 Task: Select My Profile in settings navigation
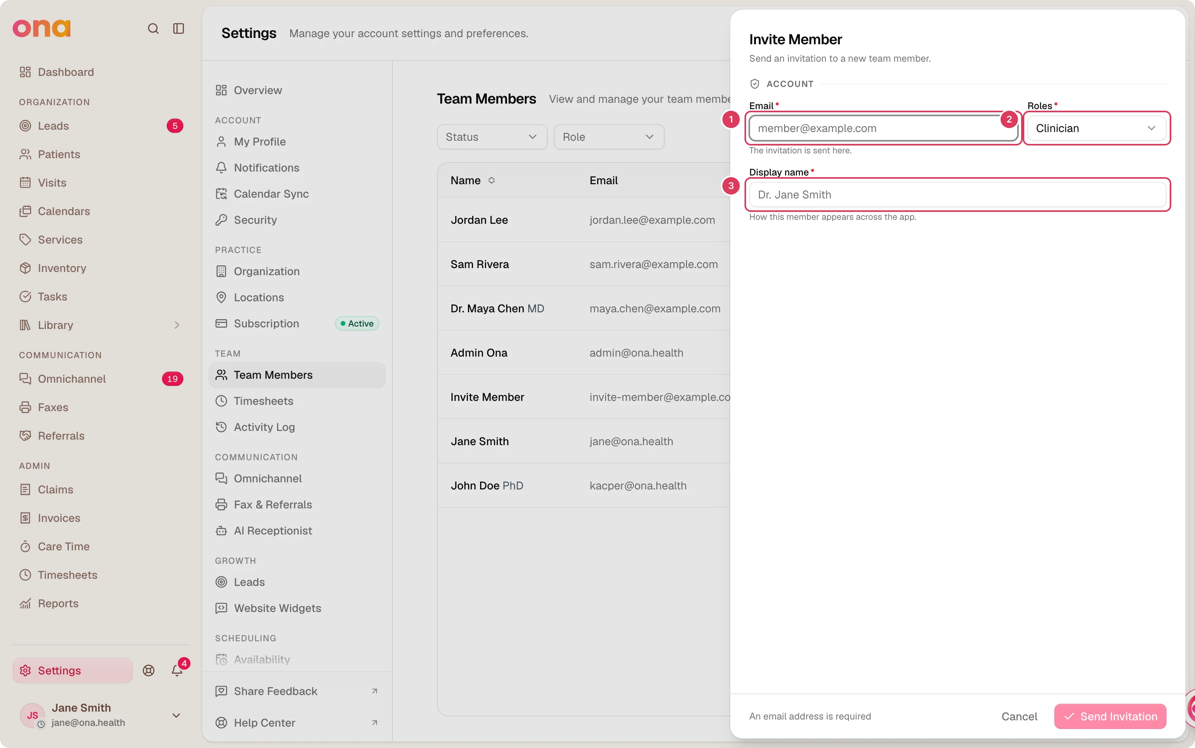click(x=297, y=142)
